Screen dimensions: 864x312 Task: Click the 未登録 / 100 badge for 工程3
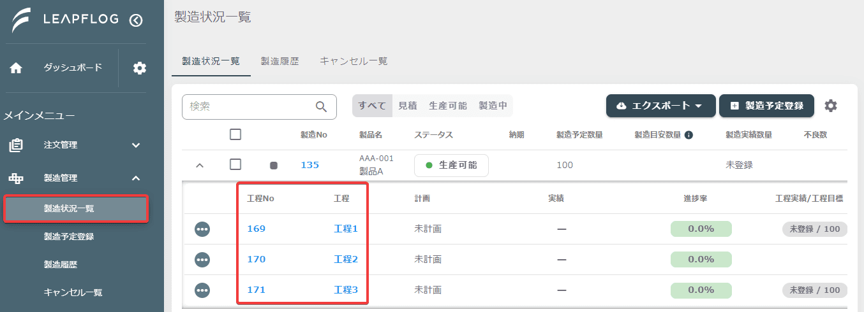815,290
